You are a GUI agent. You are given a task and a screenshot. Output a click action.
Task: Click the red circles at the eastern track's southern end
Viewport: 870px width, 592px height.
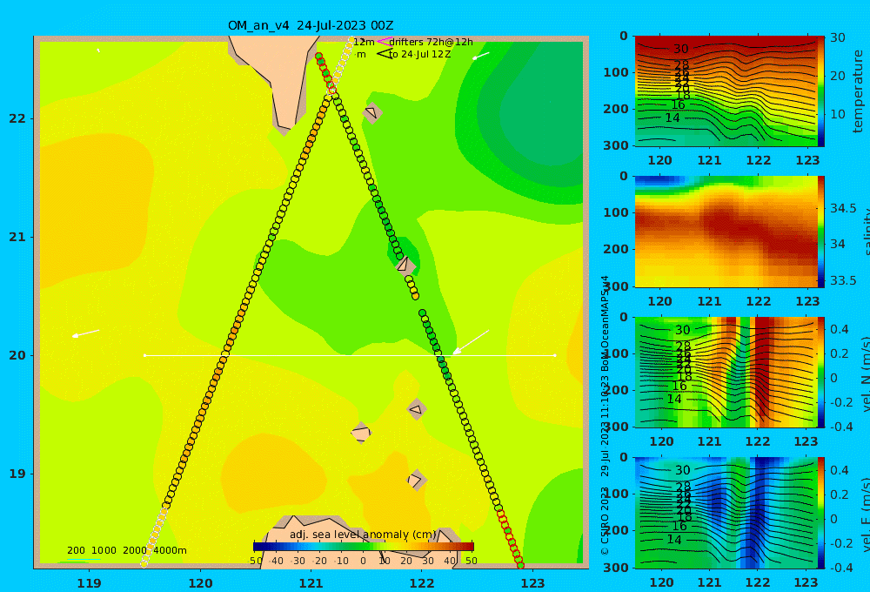pyautogui.click(x=511, y=538)
